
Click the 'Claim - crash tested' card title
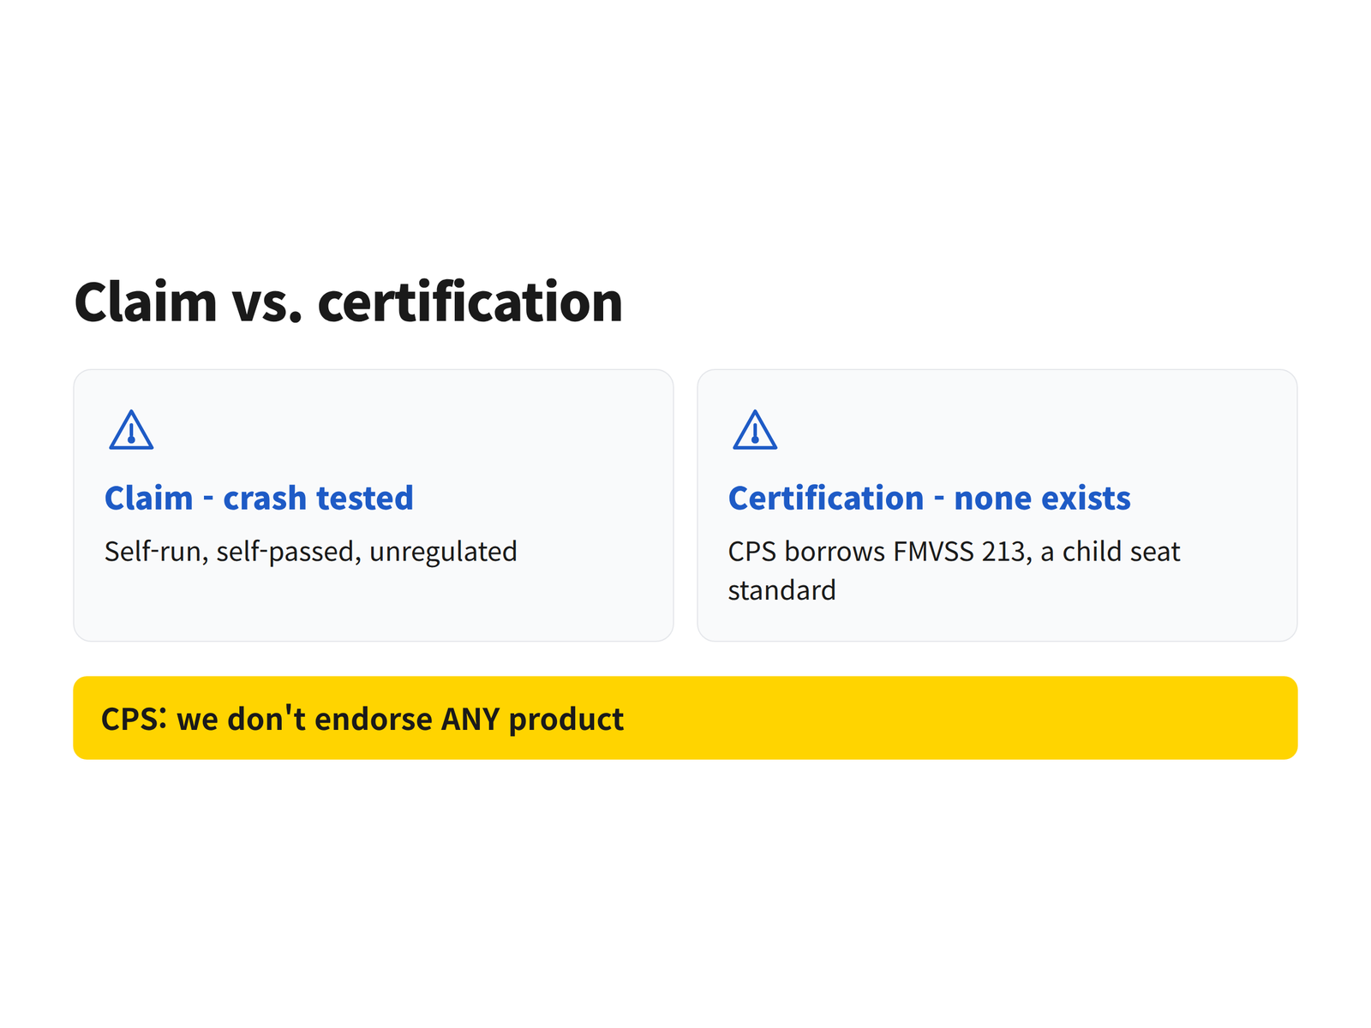tap(259, 498)
